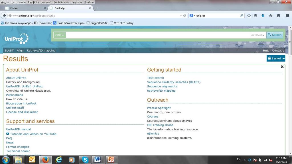Open the downloads arrow icon

pyautogui.click(x=263, y=16)
